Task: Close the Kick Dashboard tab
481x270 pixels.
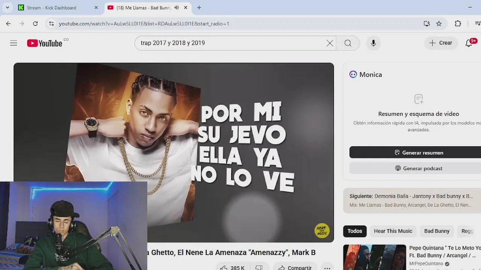Action: click(x=96, y=7)
